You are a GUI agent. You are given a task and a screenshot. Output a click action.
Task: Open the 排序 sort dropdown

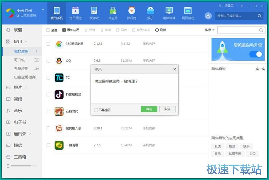209,30
